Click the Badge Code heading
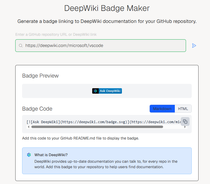The width and height of the screenshot is (210, 184). coord(37,109)
